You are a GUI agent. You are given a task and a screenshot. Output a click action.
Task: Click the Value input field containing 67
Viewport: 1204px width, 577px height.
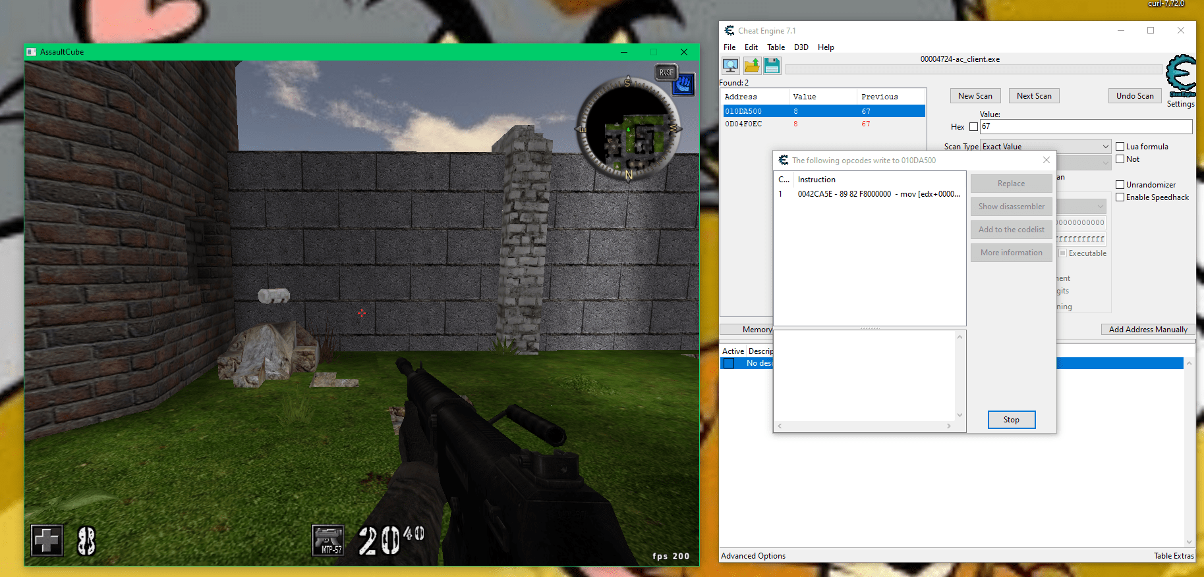(1086, 127)
